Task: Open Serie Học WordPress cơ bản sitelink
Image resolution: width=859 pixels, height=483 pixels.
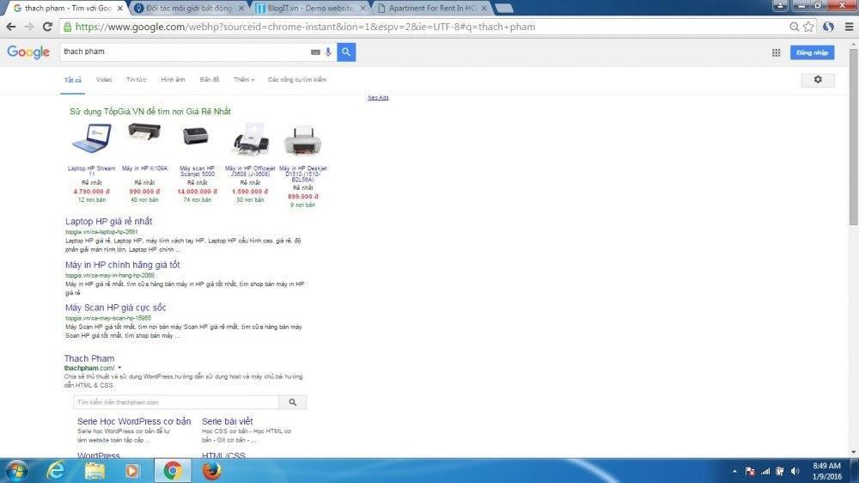Action: tap(134, 421)
